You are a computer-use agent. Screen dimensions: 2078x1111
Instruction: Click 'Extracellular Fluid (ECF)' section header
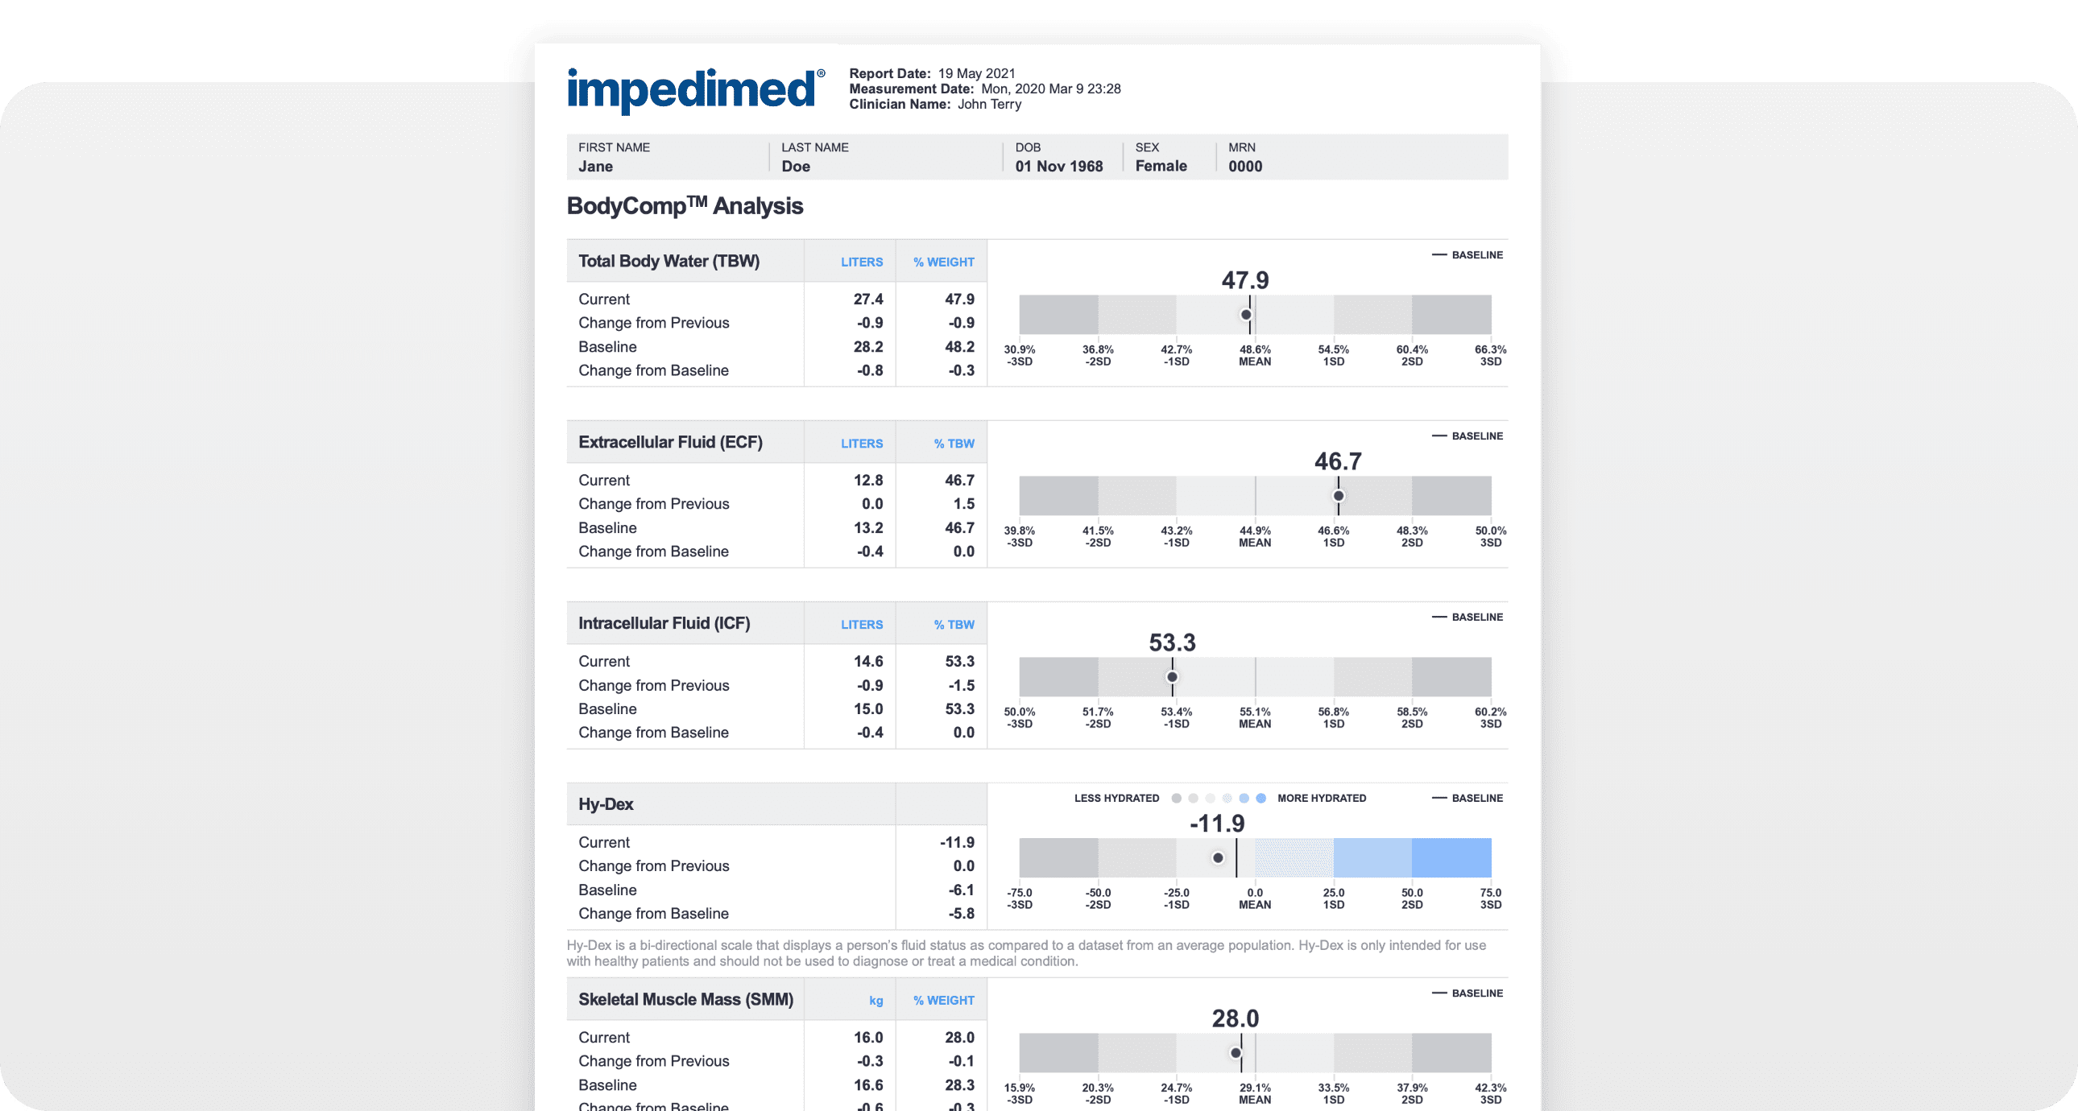pyautogui.click(x=669, y=443)
